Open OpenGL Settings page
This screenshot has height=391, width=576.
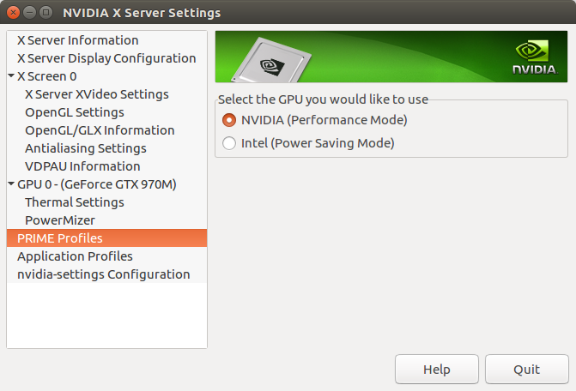(75, 112)
